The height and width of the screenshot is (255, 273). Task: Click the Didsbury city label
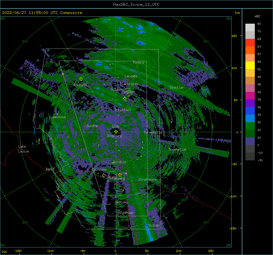point(115,136)
